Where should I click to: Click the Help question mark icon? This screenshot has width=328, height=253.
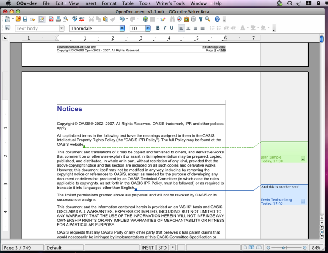click(x=217, y=19)
